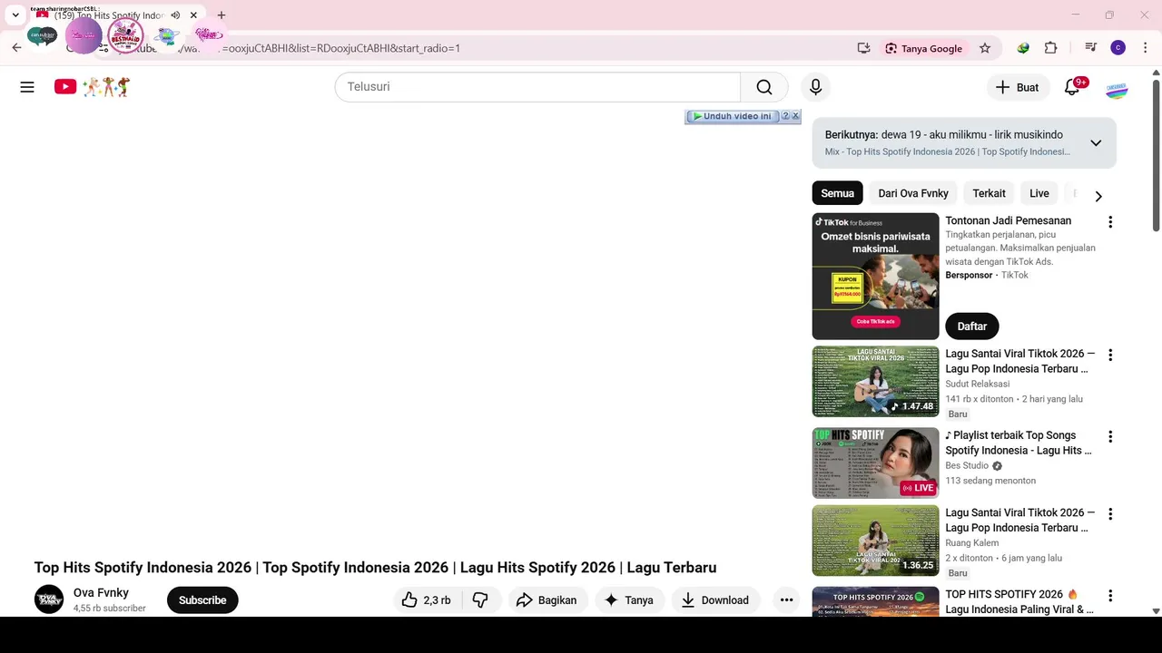Open Lagu Santai Viral by Ruang Kalem title

point(1020,520)
